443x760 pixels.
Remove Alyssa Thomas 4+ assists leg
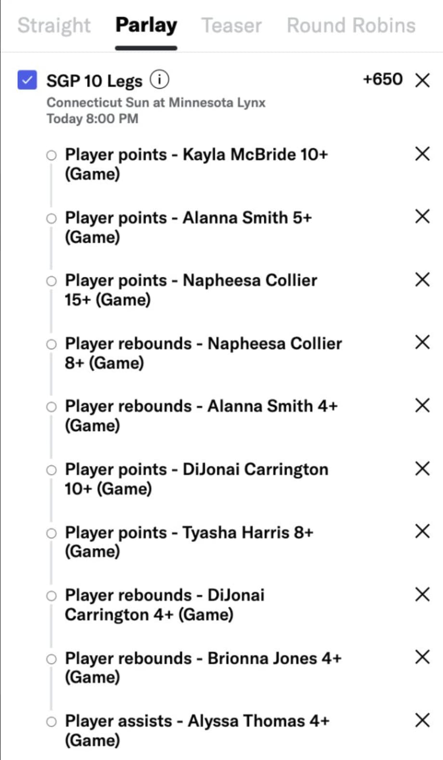pos(422,720)
